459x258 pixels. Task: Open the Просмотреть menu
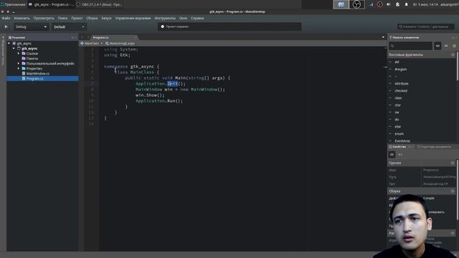(x=44, y=18)
